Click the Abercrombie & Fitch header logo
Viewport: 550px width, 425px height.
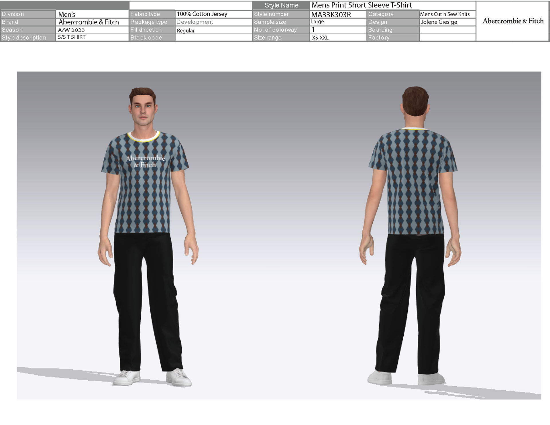[513, 21]
